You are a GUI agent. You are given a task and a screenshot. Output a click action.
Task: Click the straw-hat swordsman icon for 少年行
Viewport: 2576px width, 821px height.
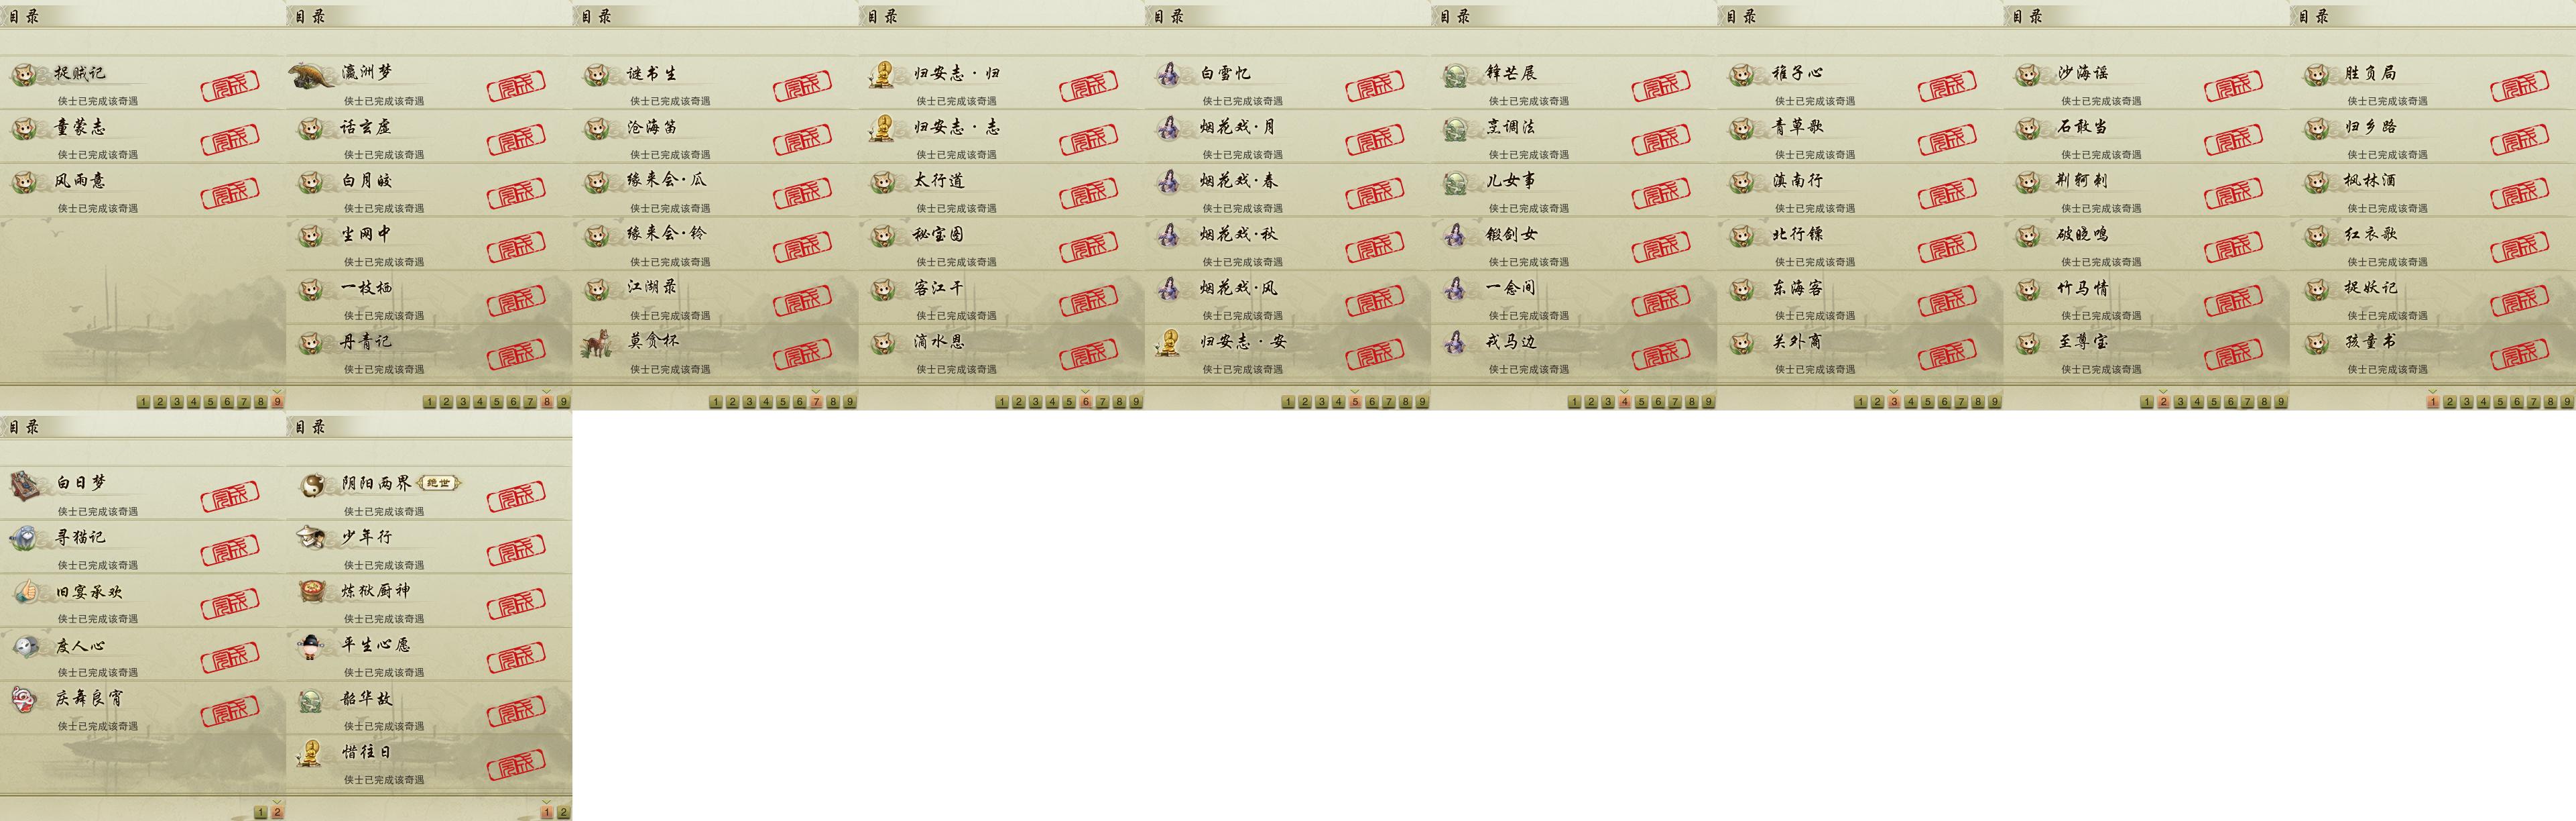(312, 538)
